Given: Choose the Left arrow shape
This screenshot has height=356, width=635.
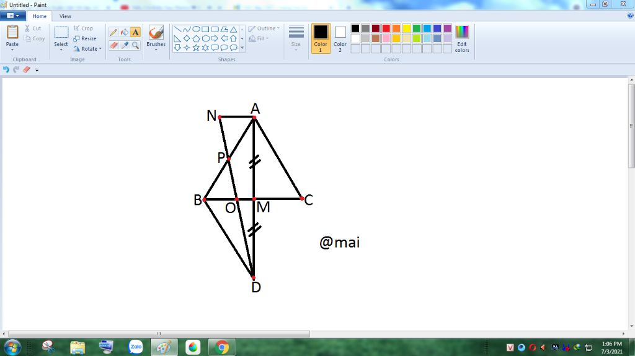Looking at the screenshot, I should point(224,38).
